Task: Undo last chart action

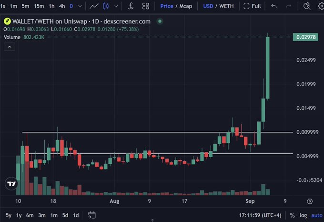Action: point(274,6)
